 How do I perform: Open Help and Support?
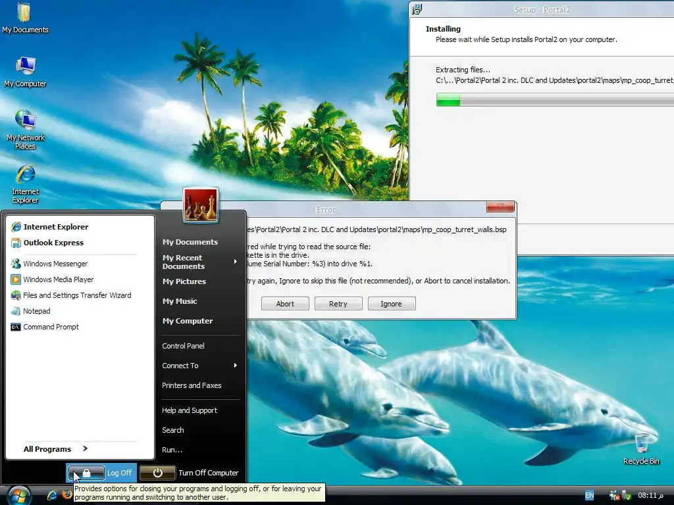point(190,410)
